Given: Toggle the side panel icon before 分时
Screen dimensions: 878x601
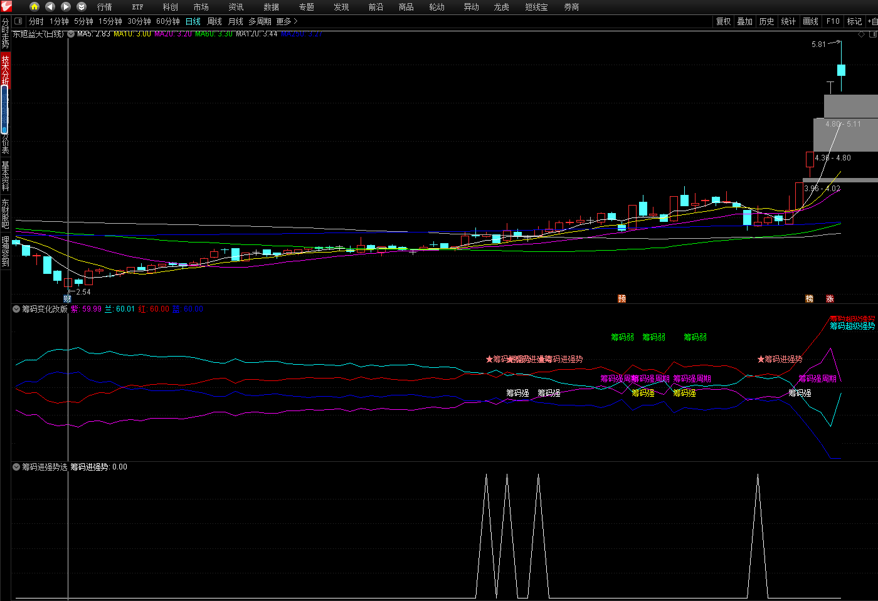Looking at the screenshot, I should point(18,21).
